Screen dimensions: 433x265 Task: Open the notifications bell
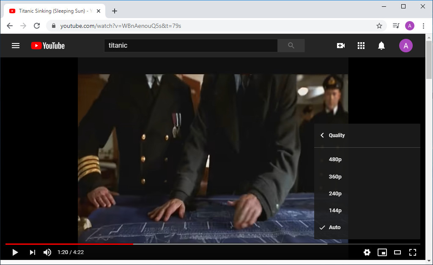click(x=381, y=46)
